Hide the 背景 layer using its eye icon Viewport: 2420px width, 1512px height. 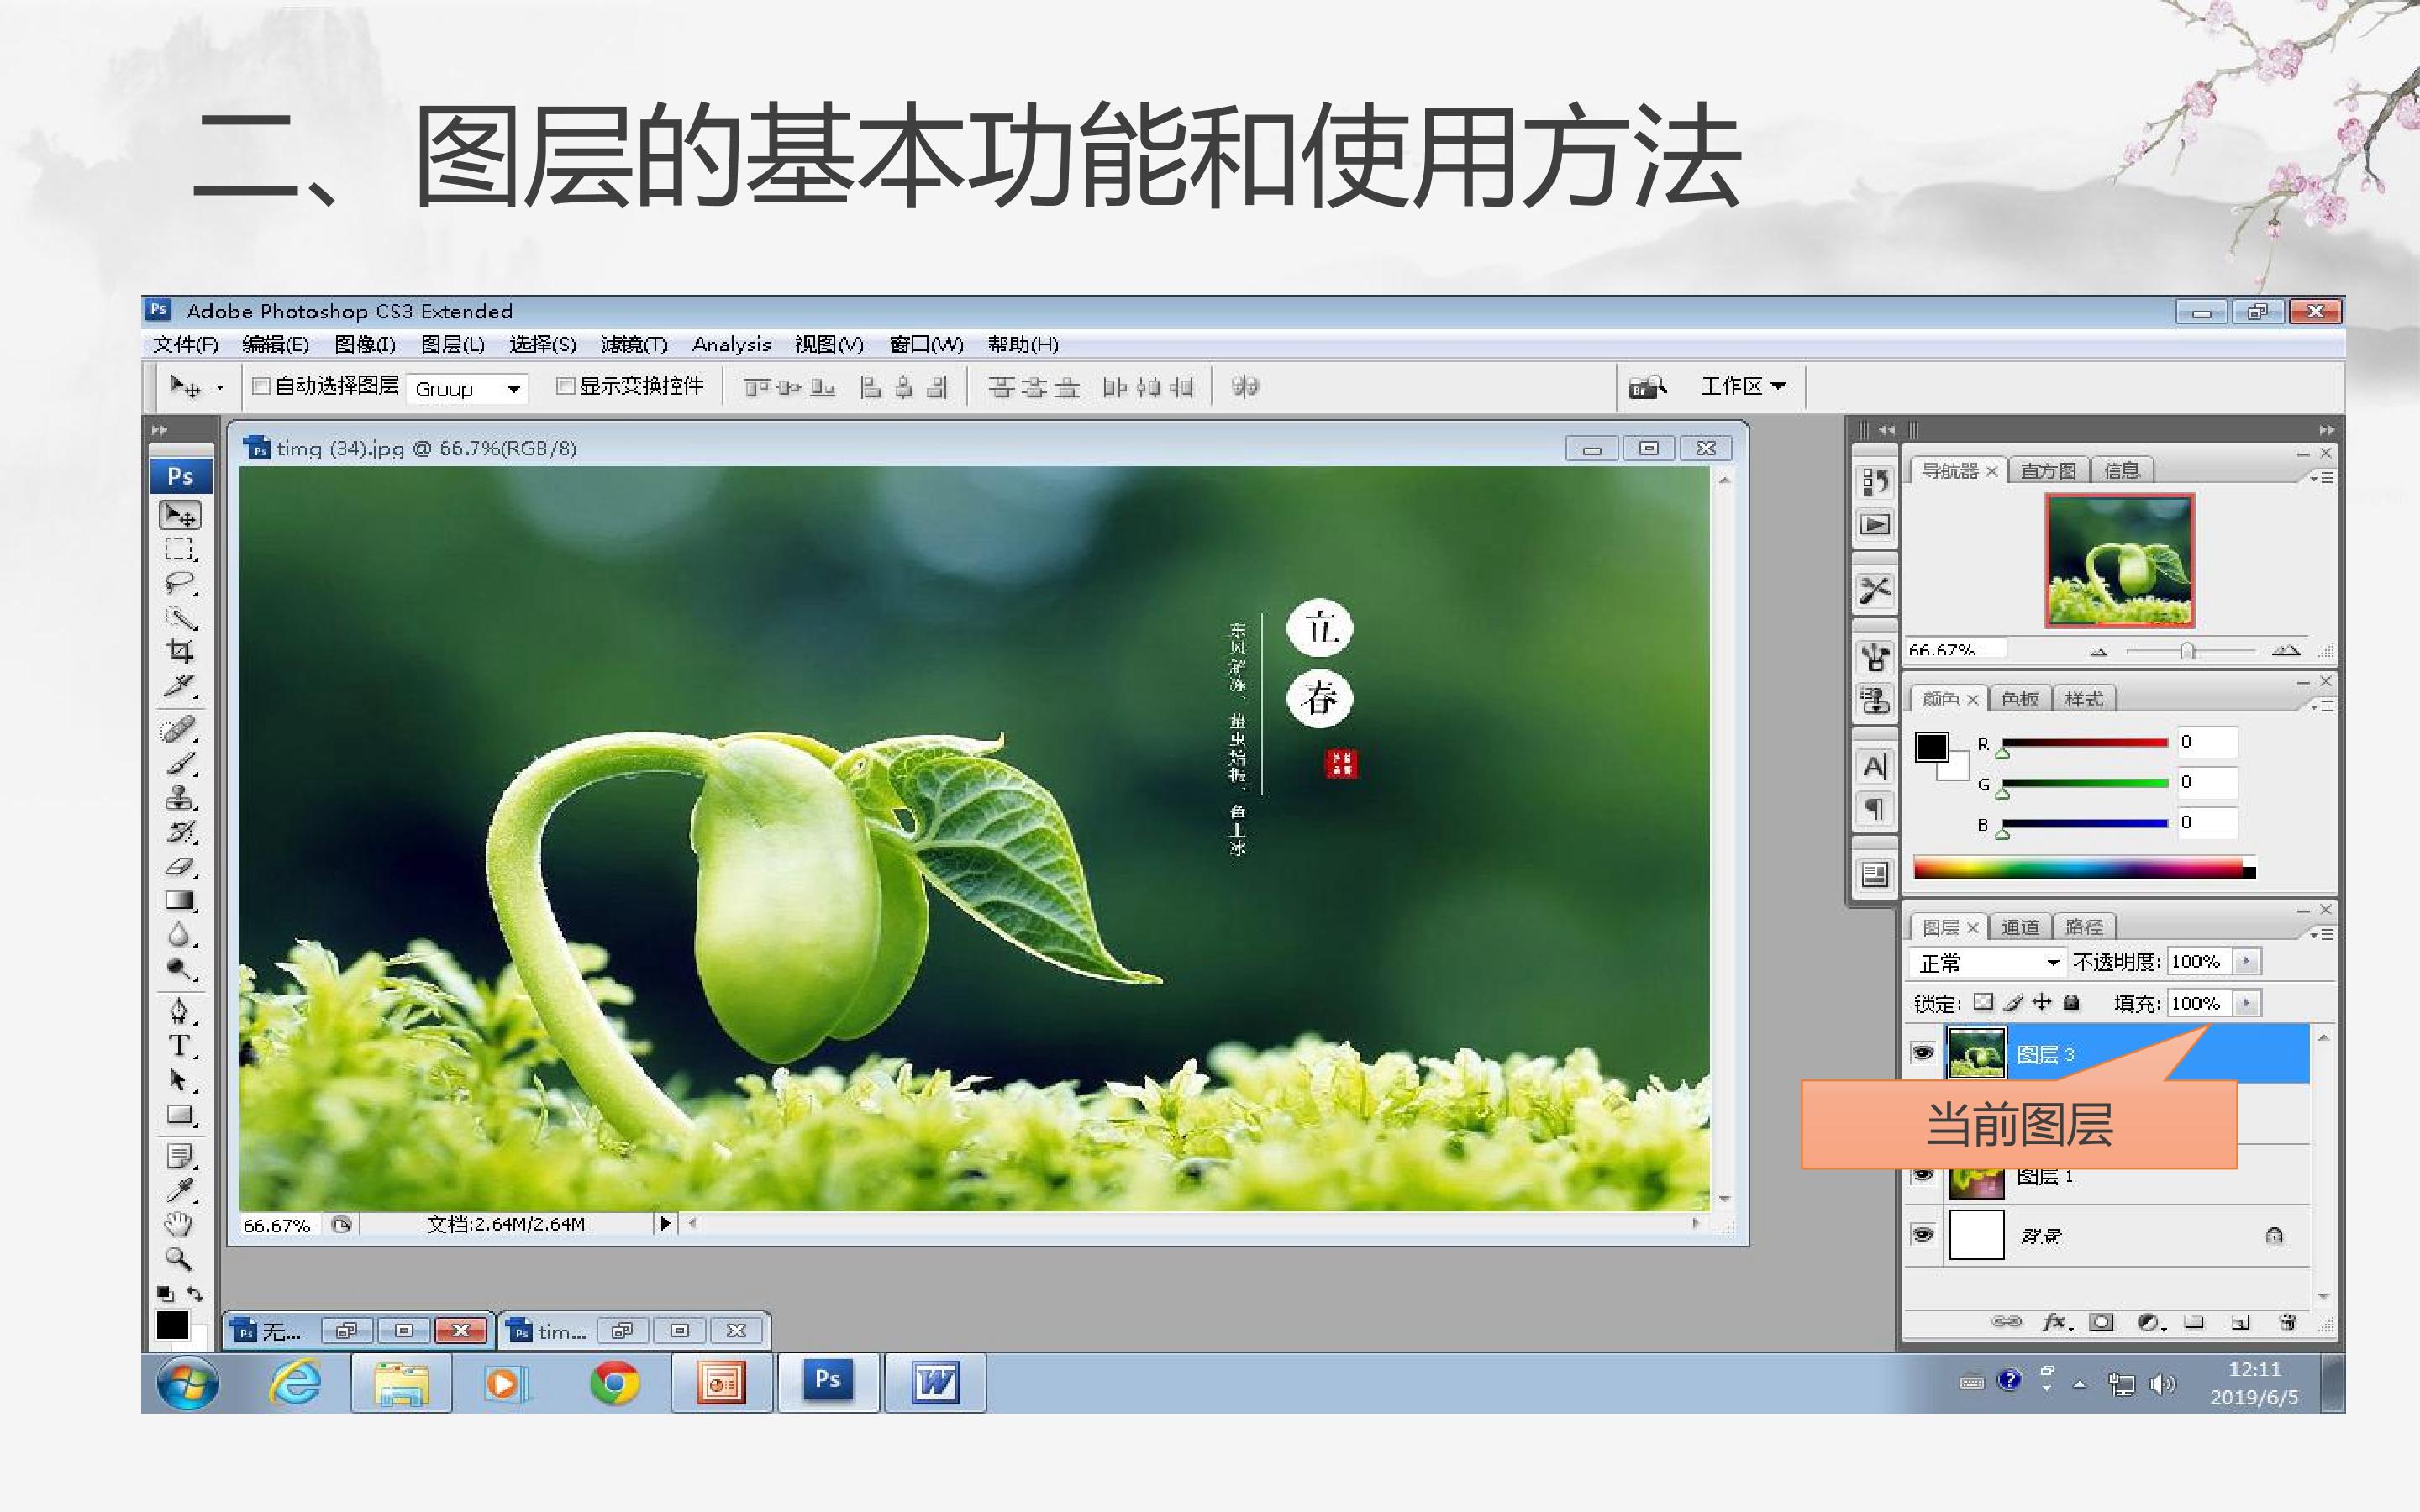1922,1234
